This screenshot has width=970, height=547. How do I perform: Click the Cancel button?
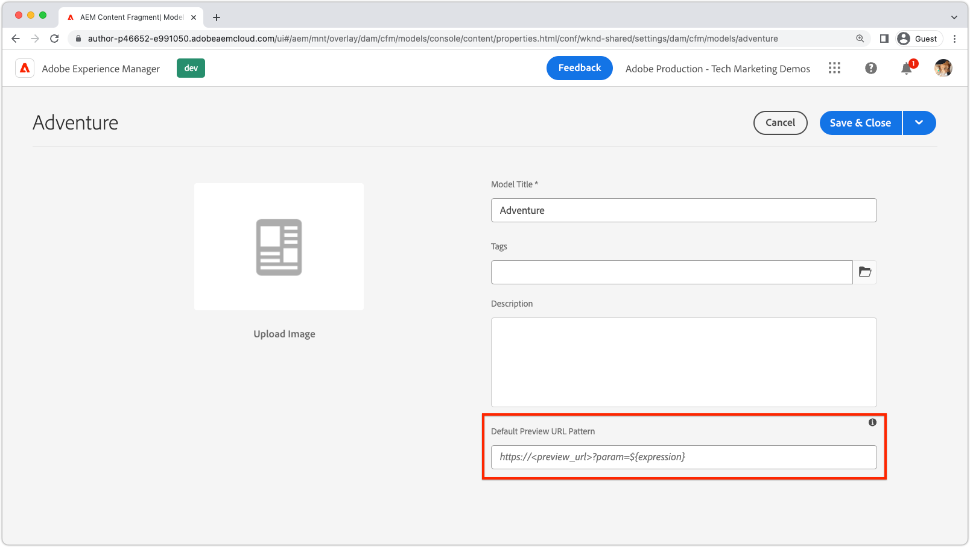pos(781,123)
